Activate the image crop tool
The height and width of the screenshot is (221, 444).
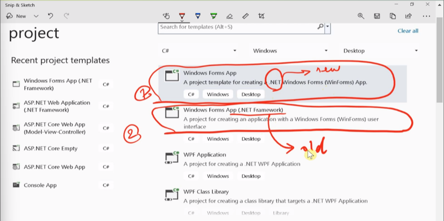click(261, 16)
